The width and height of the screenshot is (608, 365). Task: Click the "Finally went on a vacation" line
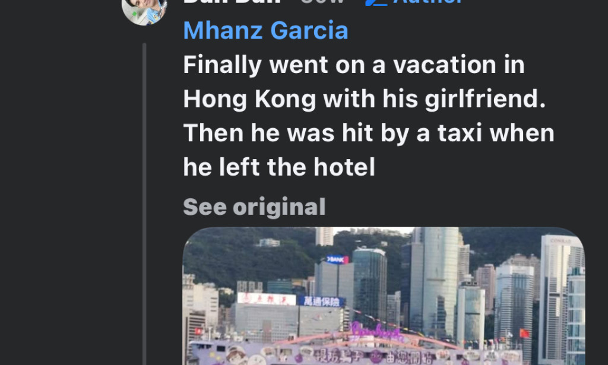354,65
